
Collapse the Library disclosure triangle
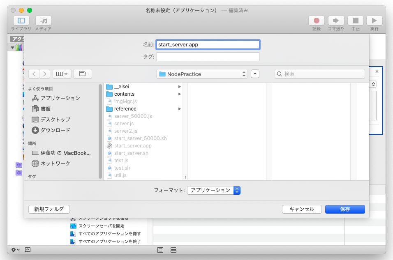[12, 48]
